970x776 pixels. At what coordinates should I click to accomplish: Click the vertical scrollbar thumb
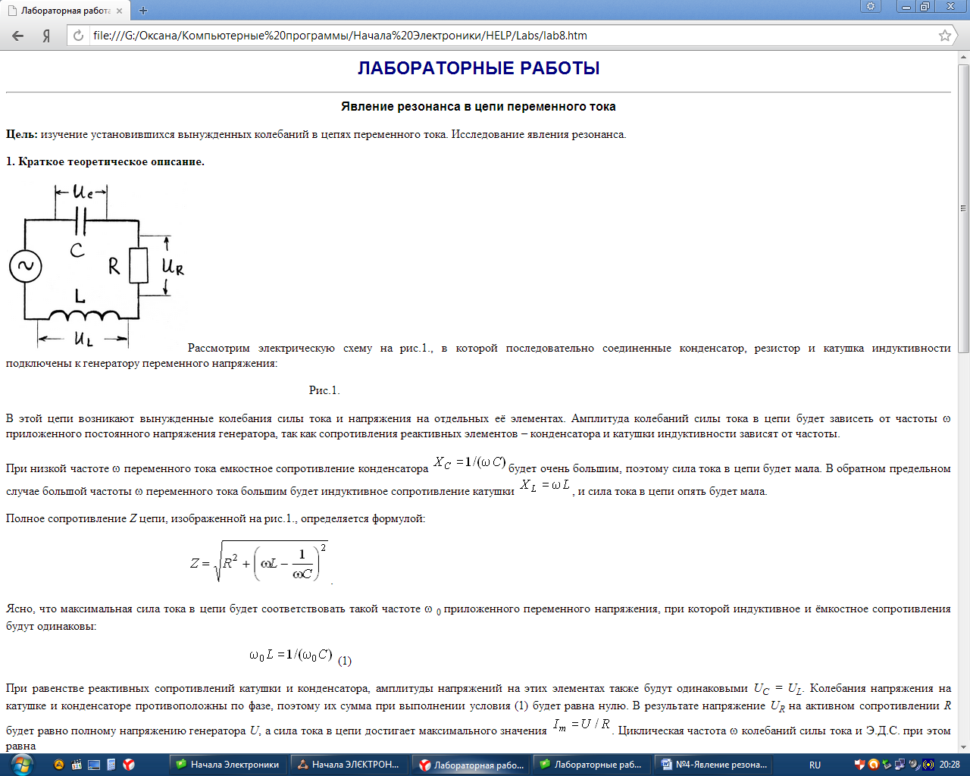click(x=964, y=208)
